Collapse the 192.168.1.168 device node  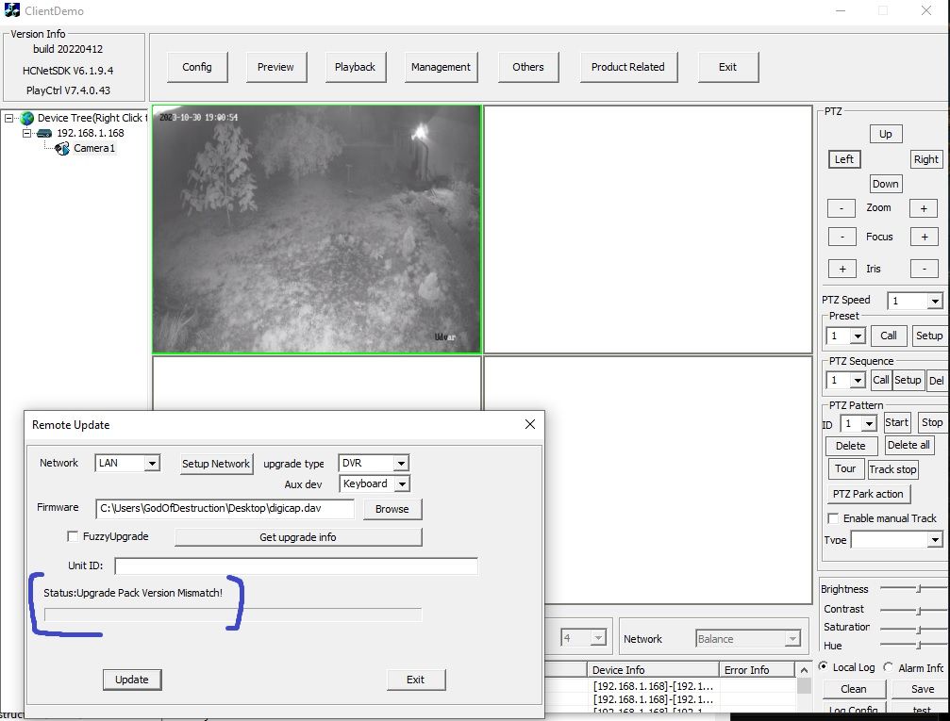(26, 133)
